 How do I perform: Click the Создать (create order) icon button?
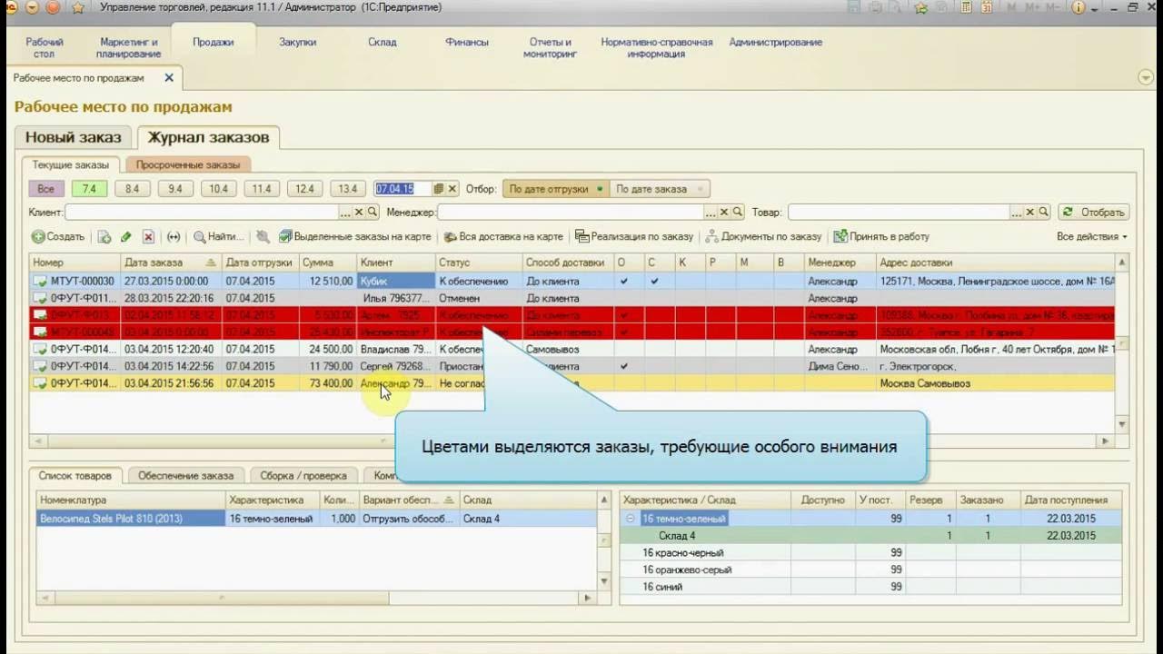click(58, 236)
